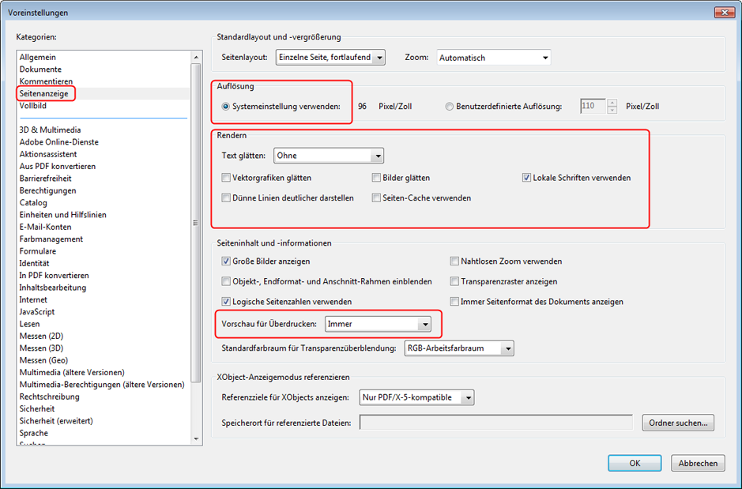The height and width of the screenshot is (489, 742).
Task: Open the Vorschau für Überdrucken dropdown
Action: tap(378, 324)
